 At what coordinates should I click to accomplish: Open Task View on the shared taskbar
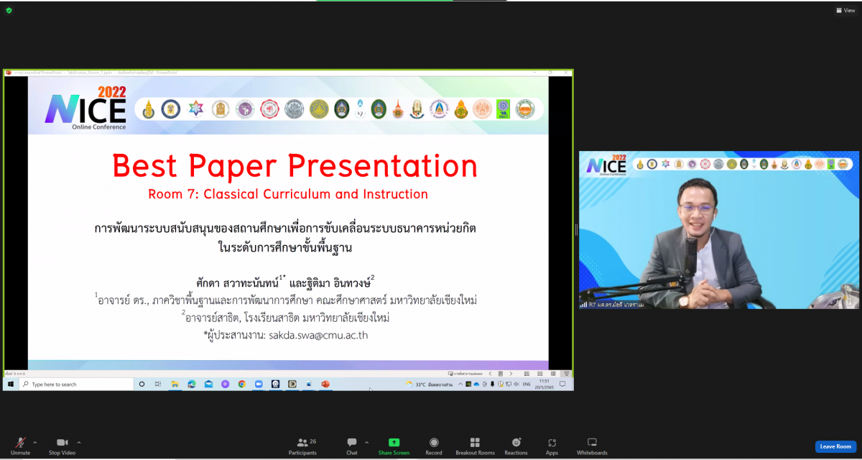tap(157, 385)
